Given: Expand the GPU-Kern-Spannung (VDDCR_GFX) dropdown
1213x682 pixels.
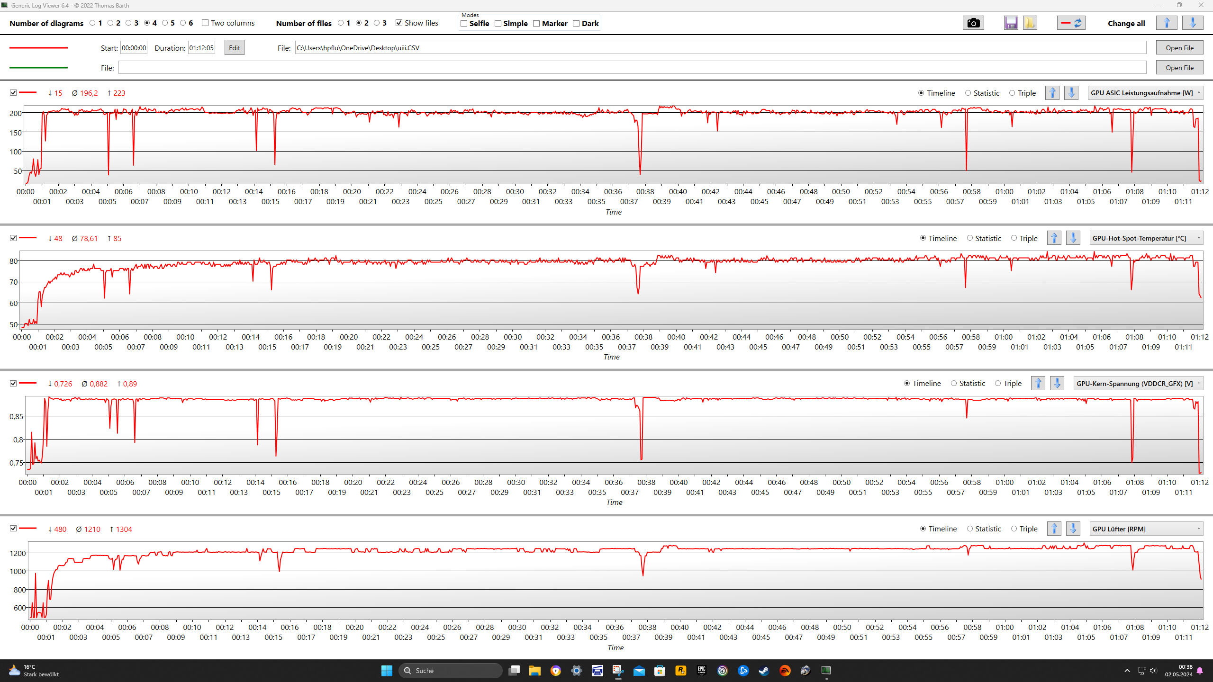Looking at the screenshot, I should click(1138, 384).
